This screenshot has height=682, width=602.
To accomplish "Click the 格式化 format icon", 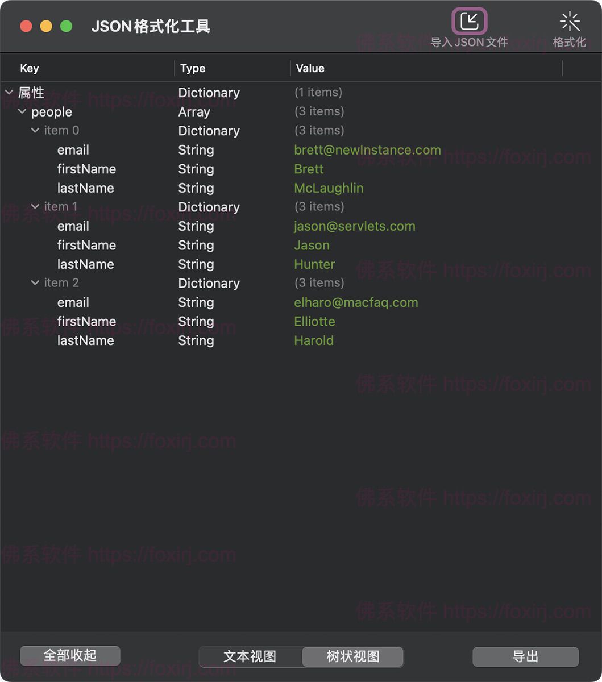I will [x=570, y=22].
